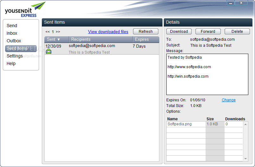
Task: Click the http://win.softpedia.com message text
Action: click(188, 76)
